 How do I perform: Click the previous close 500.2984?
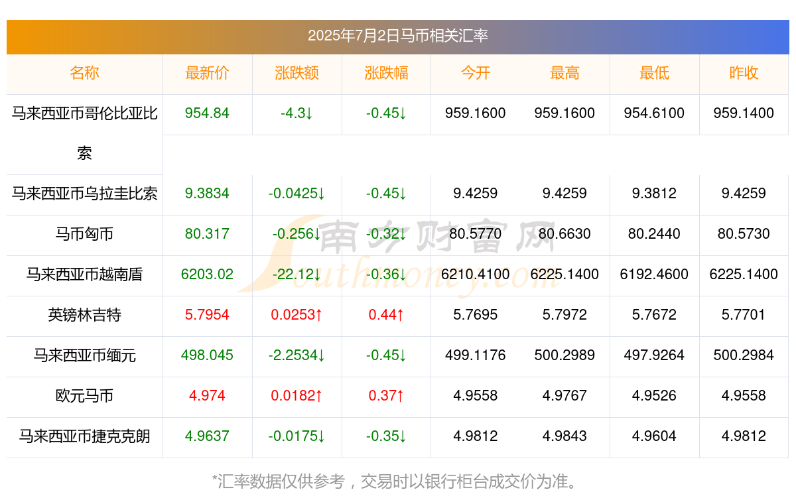click(744, 355)
